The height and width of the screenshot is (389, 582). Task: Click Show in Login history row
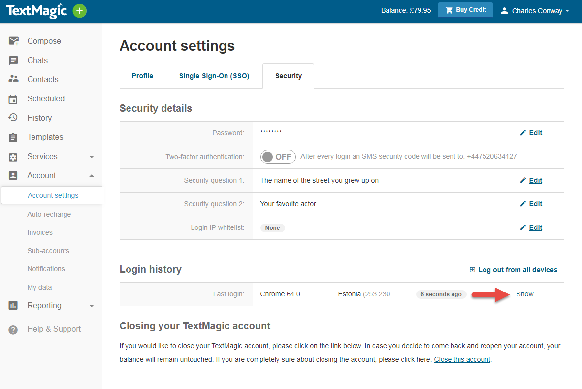[525, 294]
